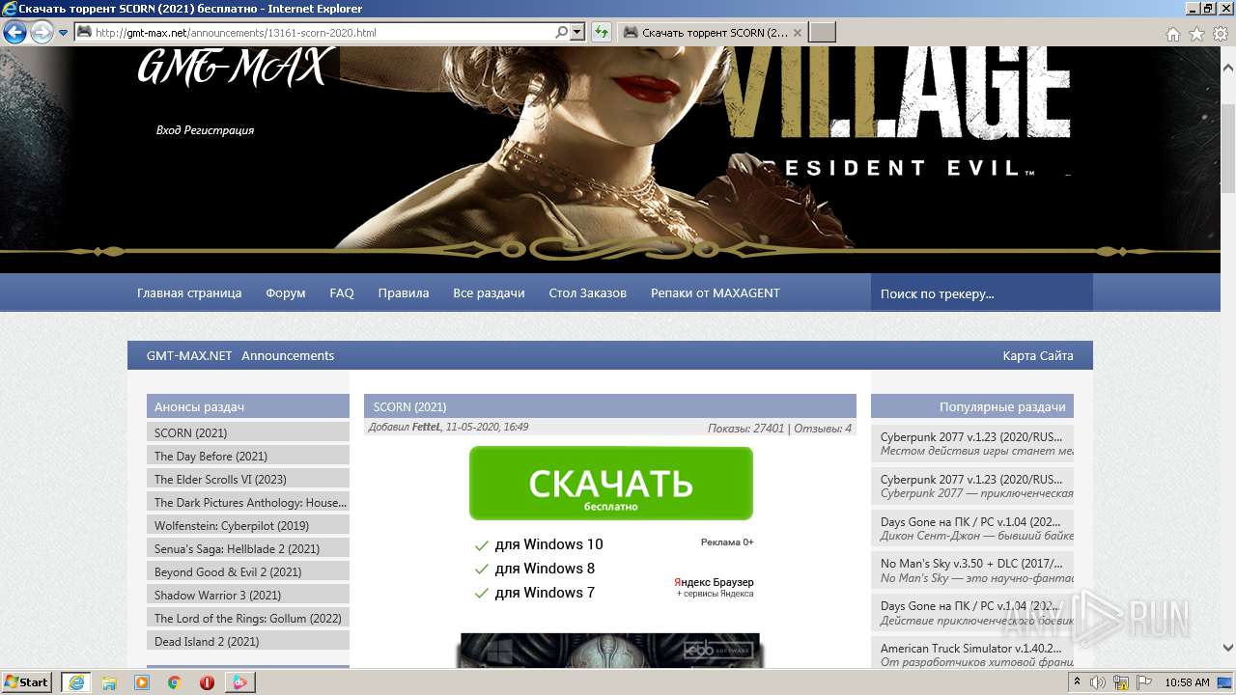Select The Day Before (2021)
The height and width of the screenshot is (695, 1236).
[x=248, y=456]
